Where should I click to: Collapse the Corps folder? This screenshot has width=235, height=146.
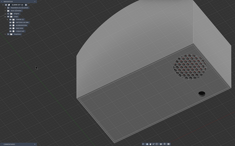(5, 17)
